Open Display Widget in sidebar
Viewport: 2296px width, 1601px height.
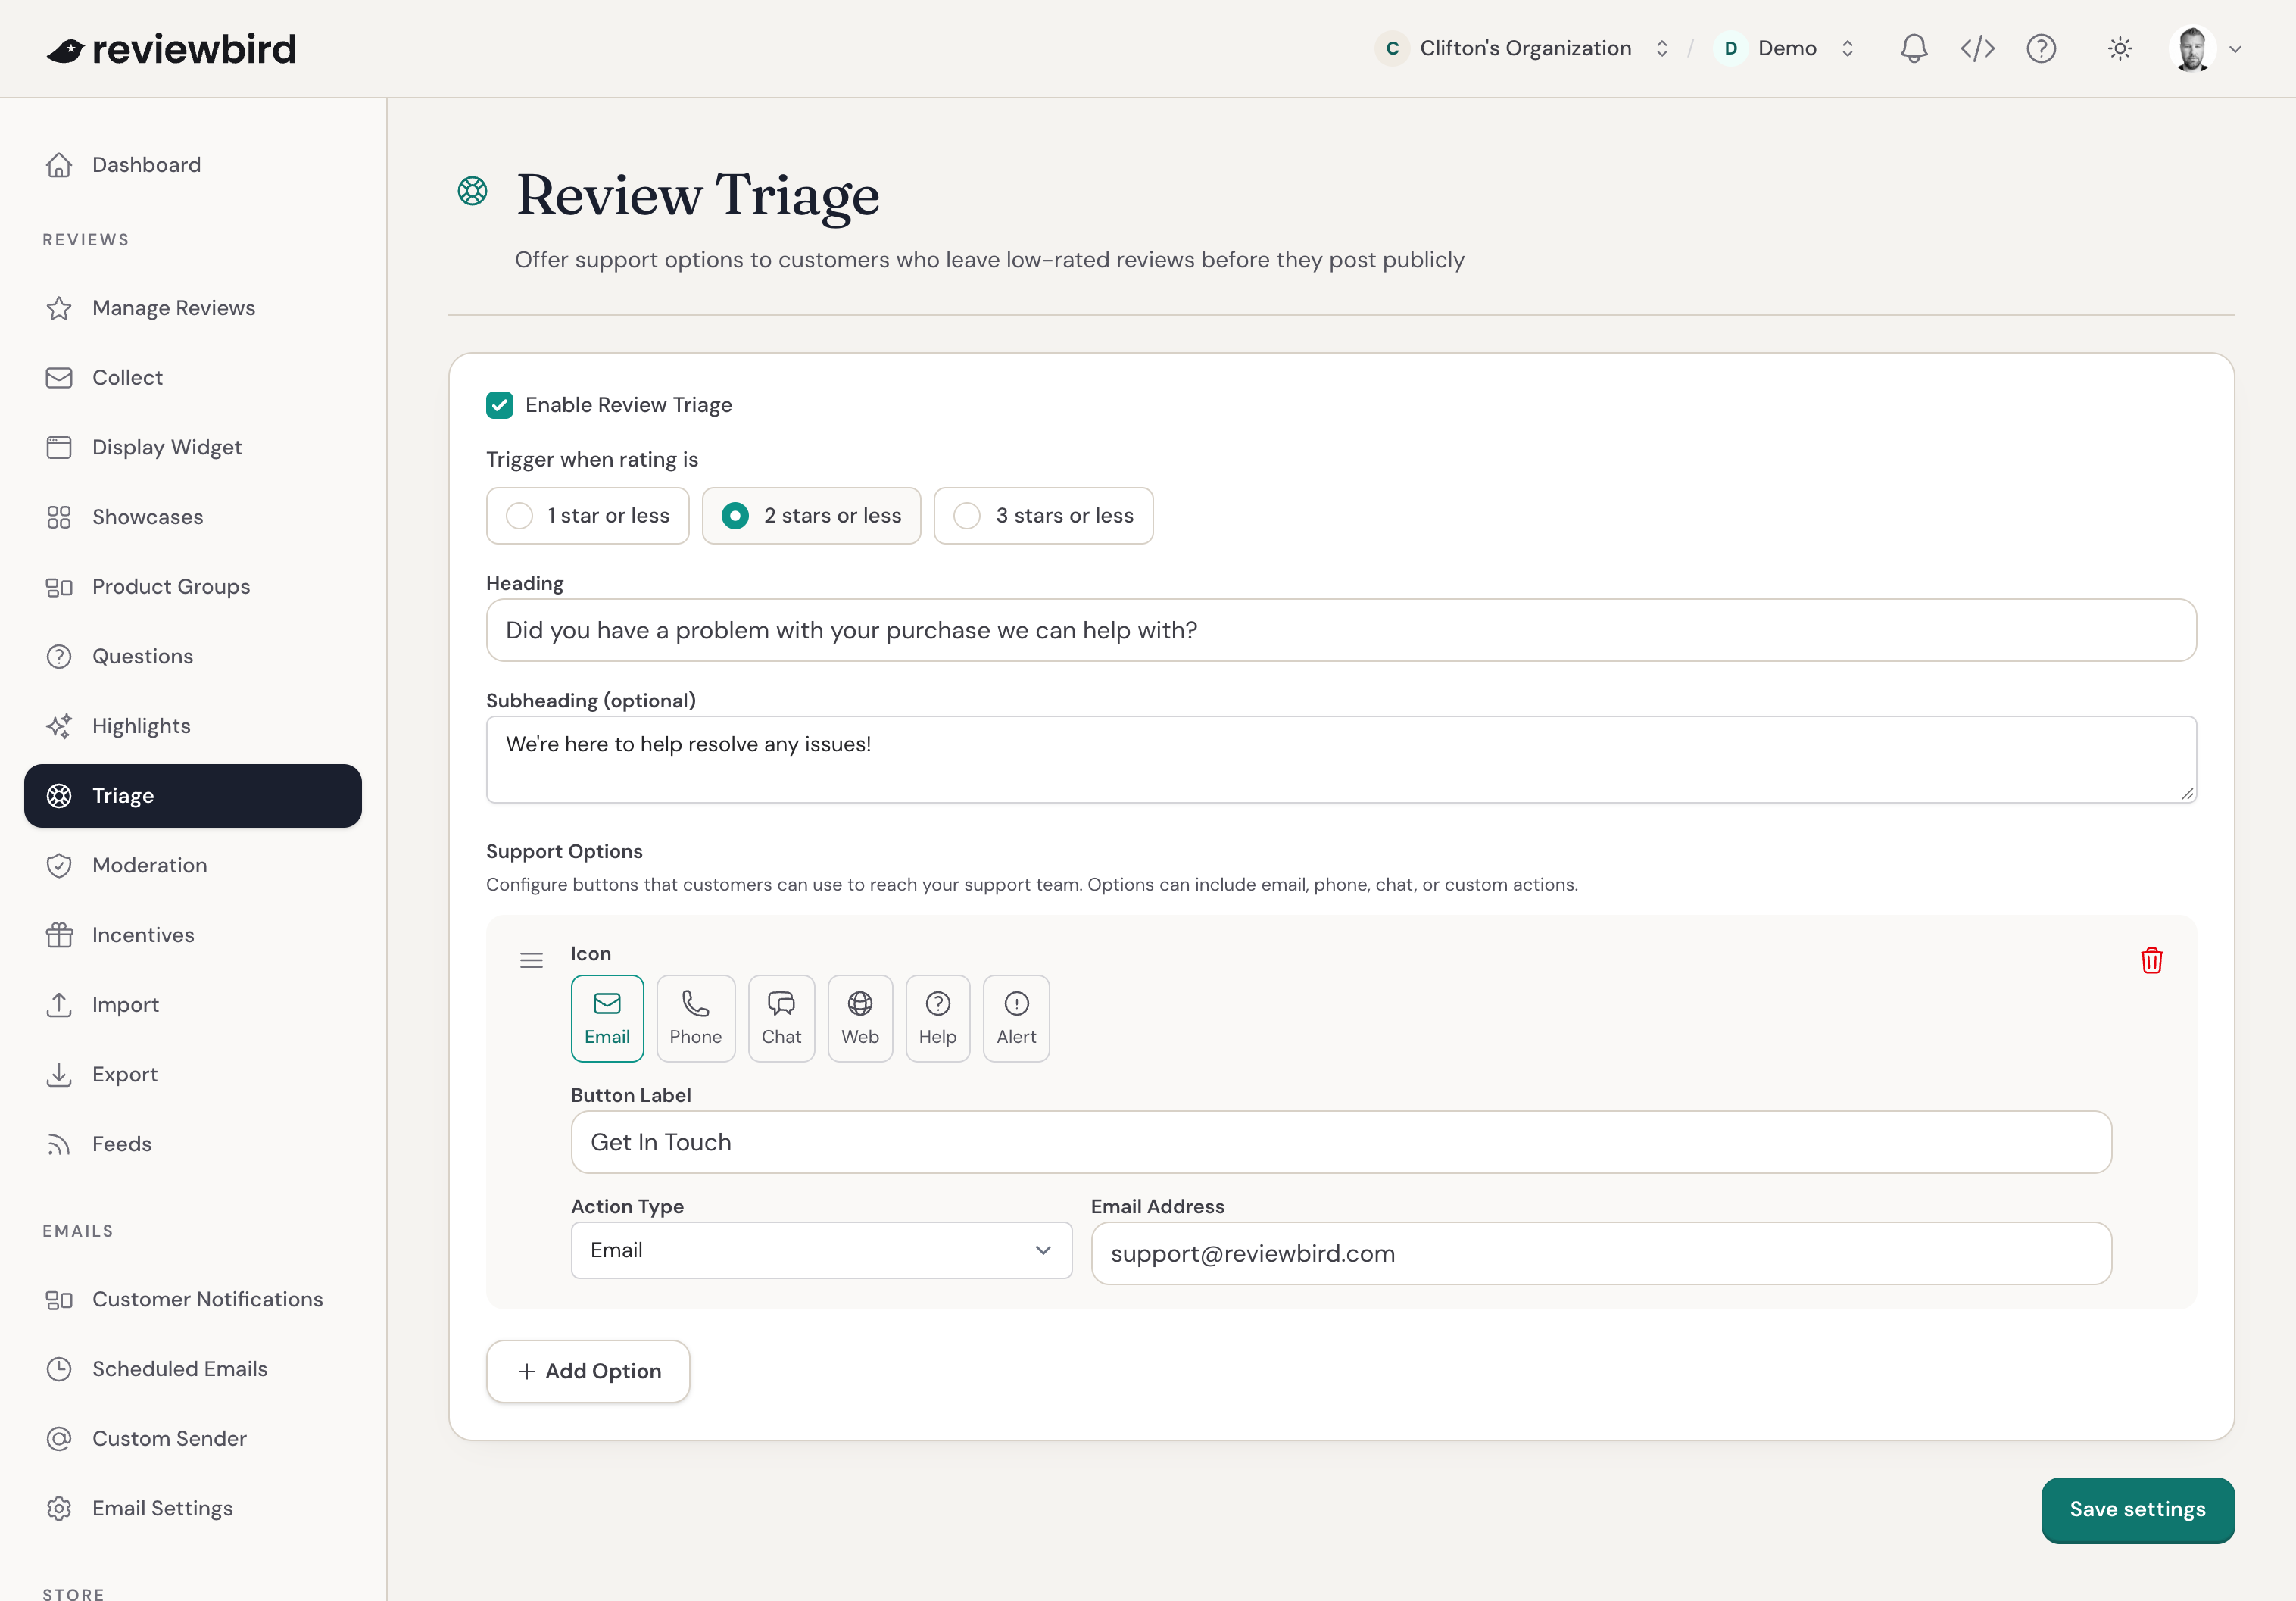[x=193, y=447]
